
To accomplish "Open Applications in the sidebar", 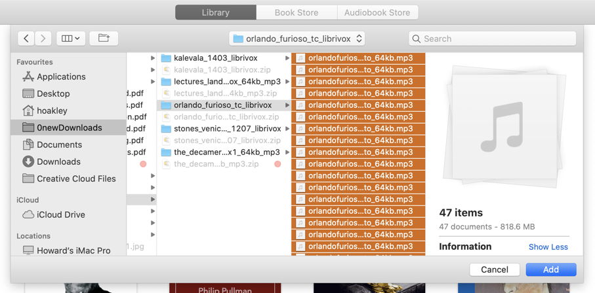I will point(68,77).
